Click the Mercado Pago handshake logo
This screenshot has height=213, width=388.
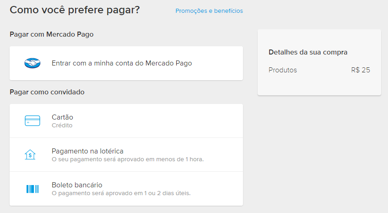pyautogui.click(x=32, y=63)
